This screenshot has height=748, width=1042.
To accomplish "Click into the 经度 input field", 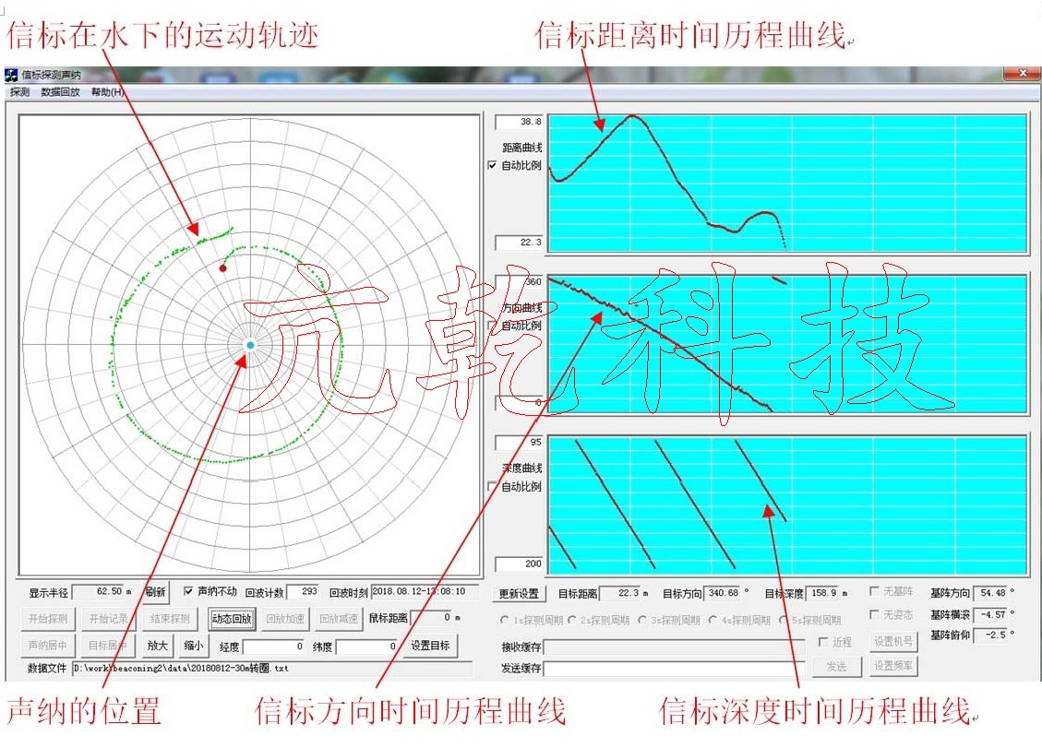I will [274, 647].
